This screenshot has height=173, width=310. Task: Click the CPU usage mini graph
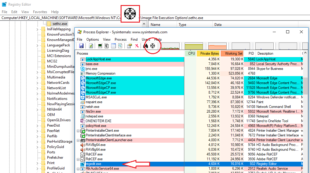[x=170, y=46]
